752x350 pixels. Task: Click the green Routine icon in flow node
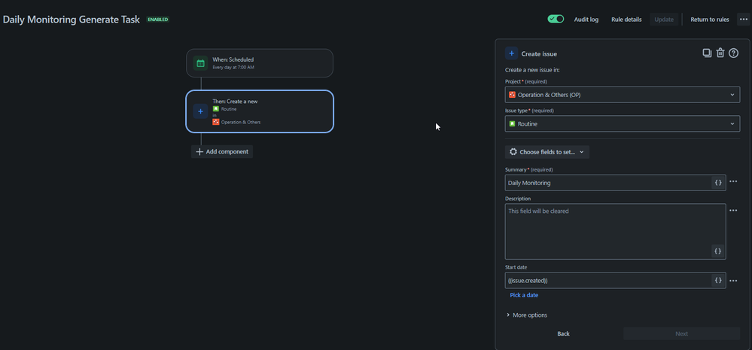(x=216, y=109)
